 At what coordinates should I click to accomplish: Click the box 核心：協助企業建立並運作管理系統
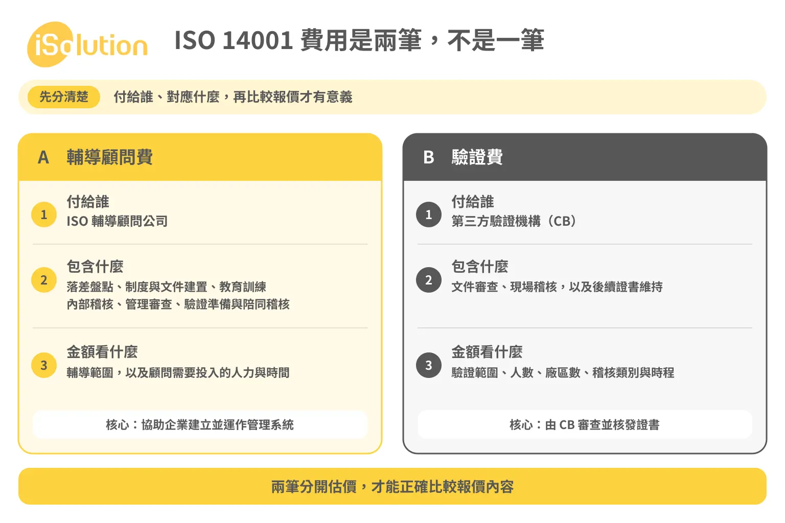coord(200,424)
